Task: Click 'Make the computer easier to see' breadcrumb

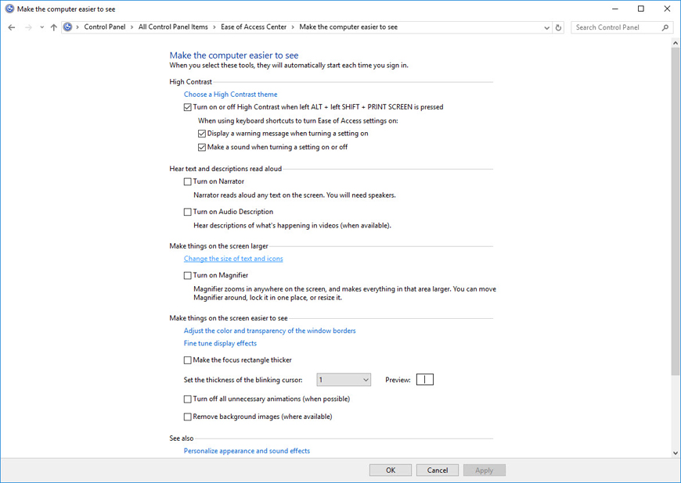Action: coord(348,27)
